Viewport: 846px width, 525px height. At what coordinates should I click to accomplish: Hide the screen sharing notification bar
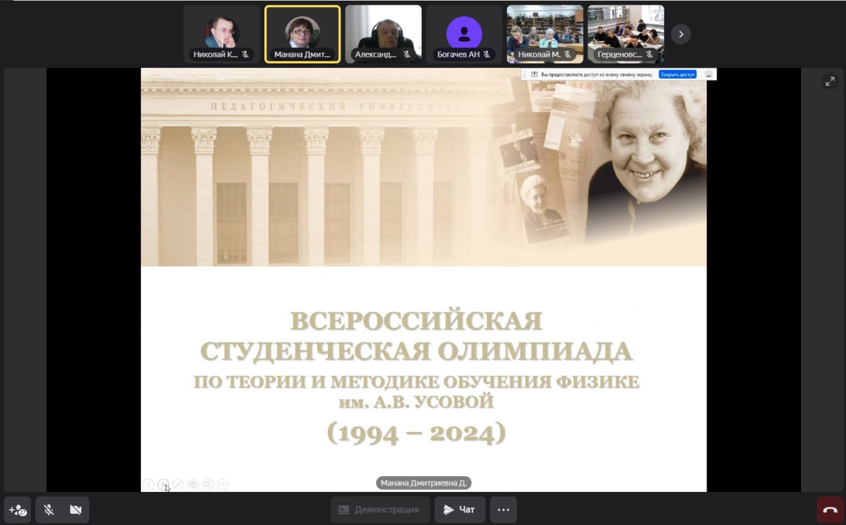tap(709, 75)
